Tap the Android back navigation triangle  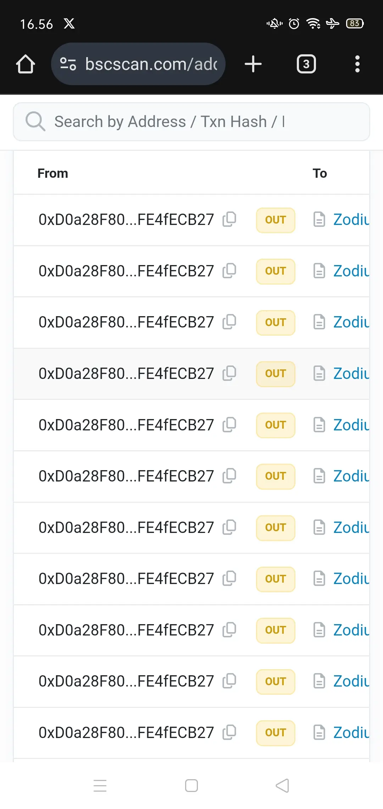(282, 786)
